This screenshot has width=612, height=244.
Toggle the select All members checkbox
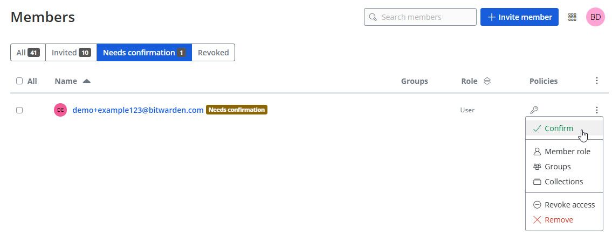pyautogui.click(x=19, y=81)
